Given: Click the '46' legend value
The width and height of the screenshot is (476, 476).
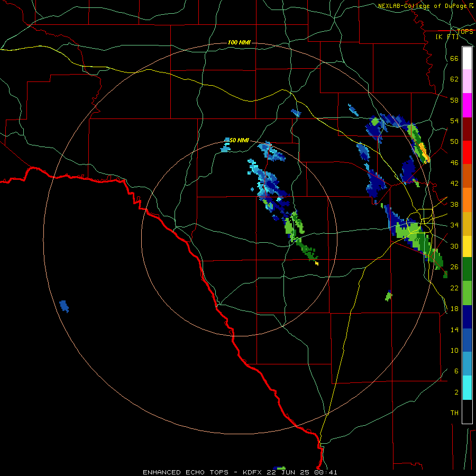Looking at the screenshot, I should pyautogui.click(x=454, y=163).
